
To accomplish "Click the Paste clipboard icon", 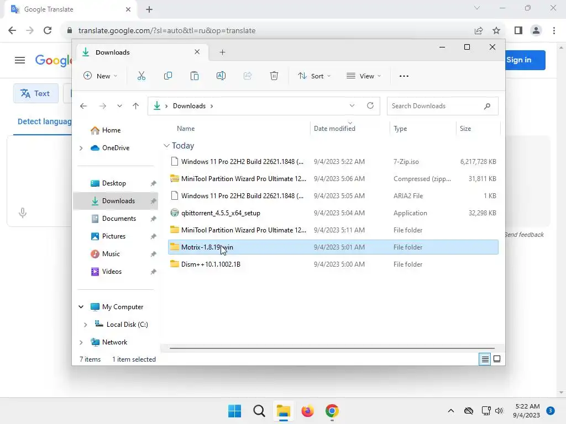I will point(195,76).
